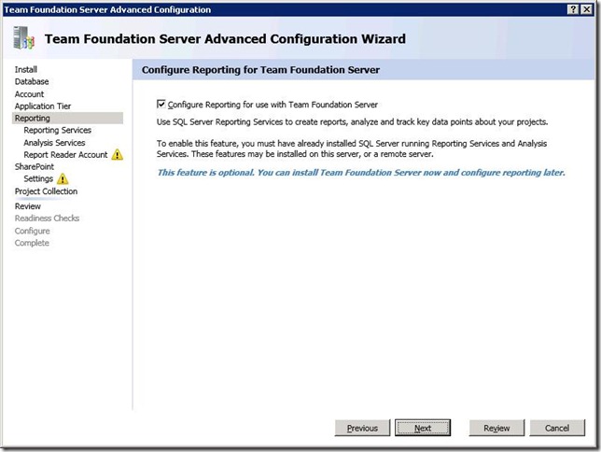601x452 pixels.
Task: Close the configuration wizard window
Action: point(588,9)
